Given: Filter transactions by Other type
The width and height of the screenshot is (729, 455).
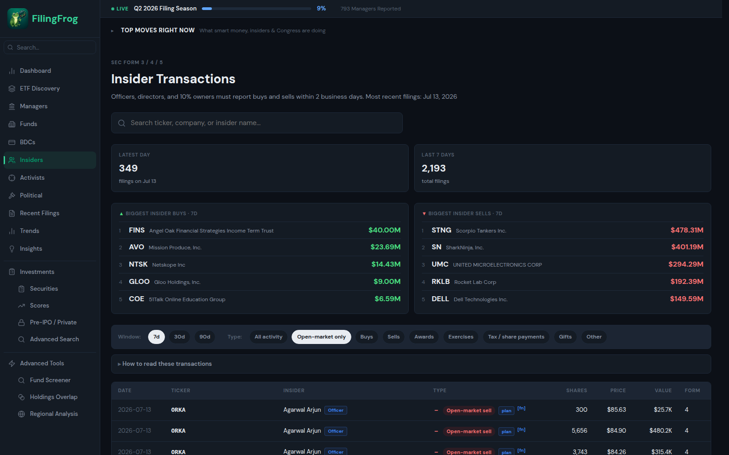Looking at the screenshot, I should coord(594,337).
